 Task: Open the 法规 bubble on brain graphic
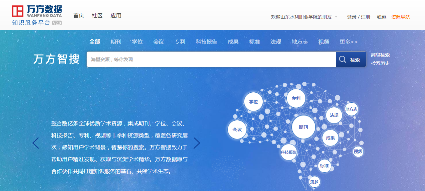coord(334,116)
